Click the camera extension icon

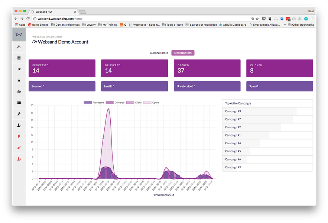294,19
